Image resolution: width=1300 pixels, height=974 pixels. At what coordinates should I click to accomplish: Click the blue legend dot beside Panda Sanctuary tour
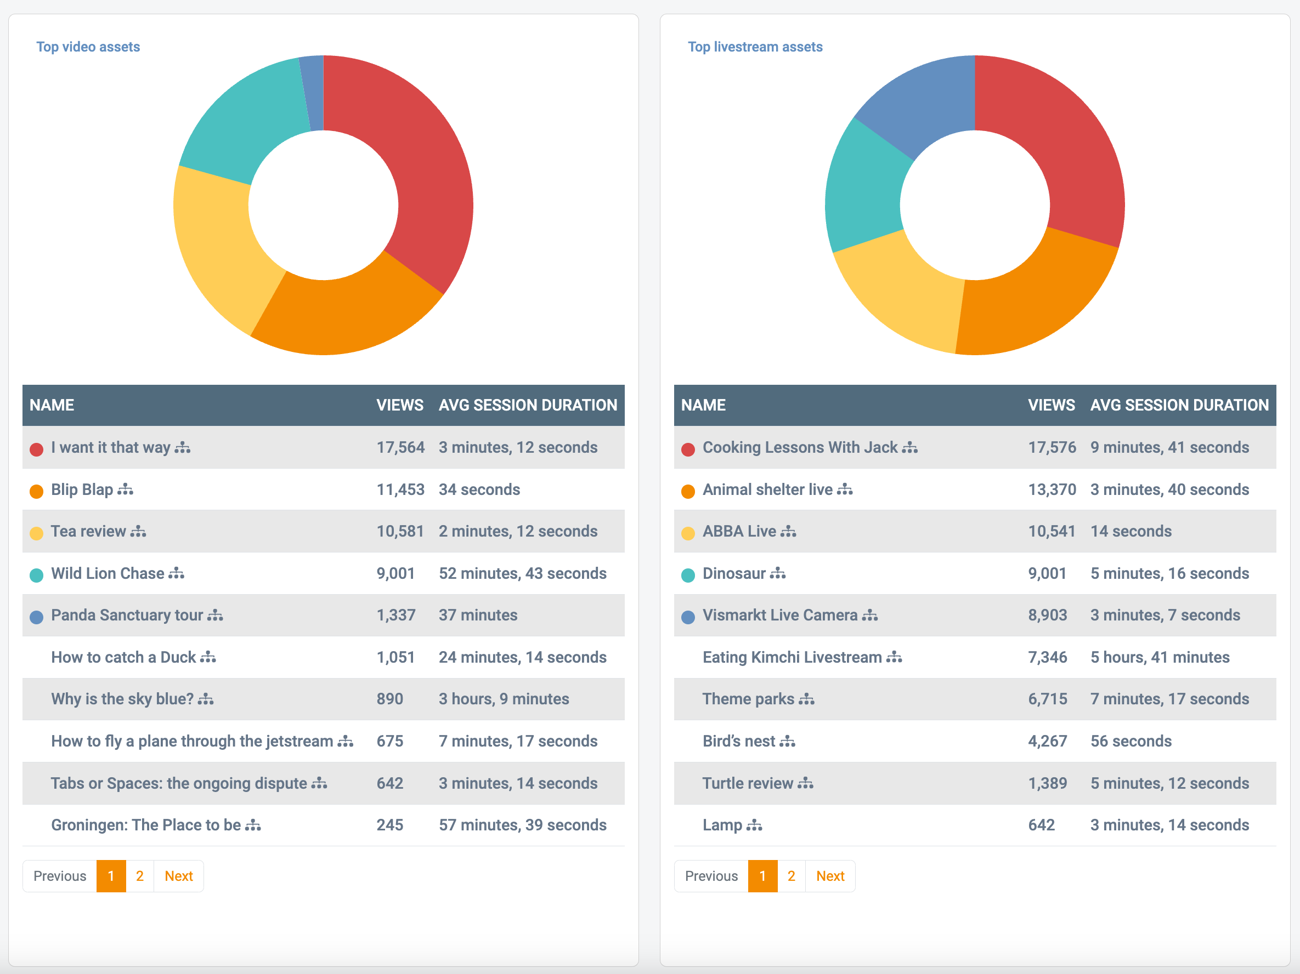[x=36, y=617]
